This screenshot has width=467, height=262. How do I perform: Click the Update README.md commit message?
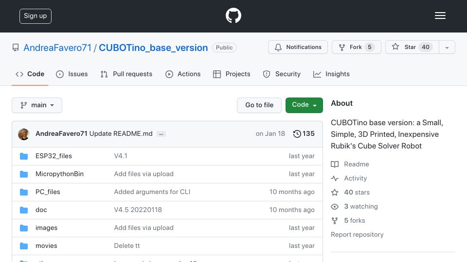pyautogui.click(x=121, y=134)
